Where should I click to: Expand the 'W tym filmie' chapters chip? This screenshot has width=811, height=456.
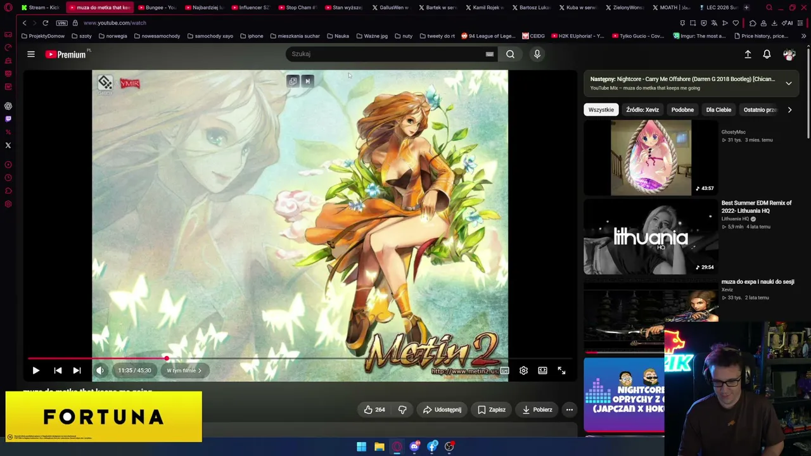[184, 370]
